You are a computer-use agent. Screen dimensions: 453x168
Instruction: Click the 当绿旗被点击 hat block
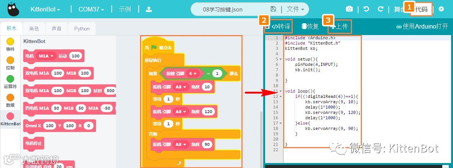point(158,47)
